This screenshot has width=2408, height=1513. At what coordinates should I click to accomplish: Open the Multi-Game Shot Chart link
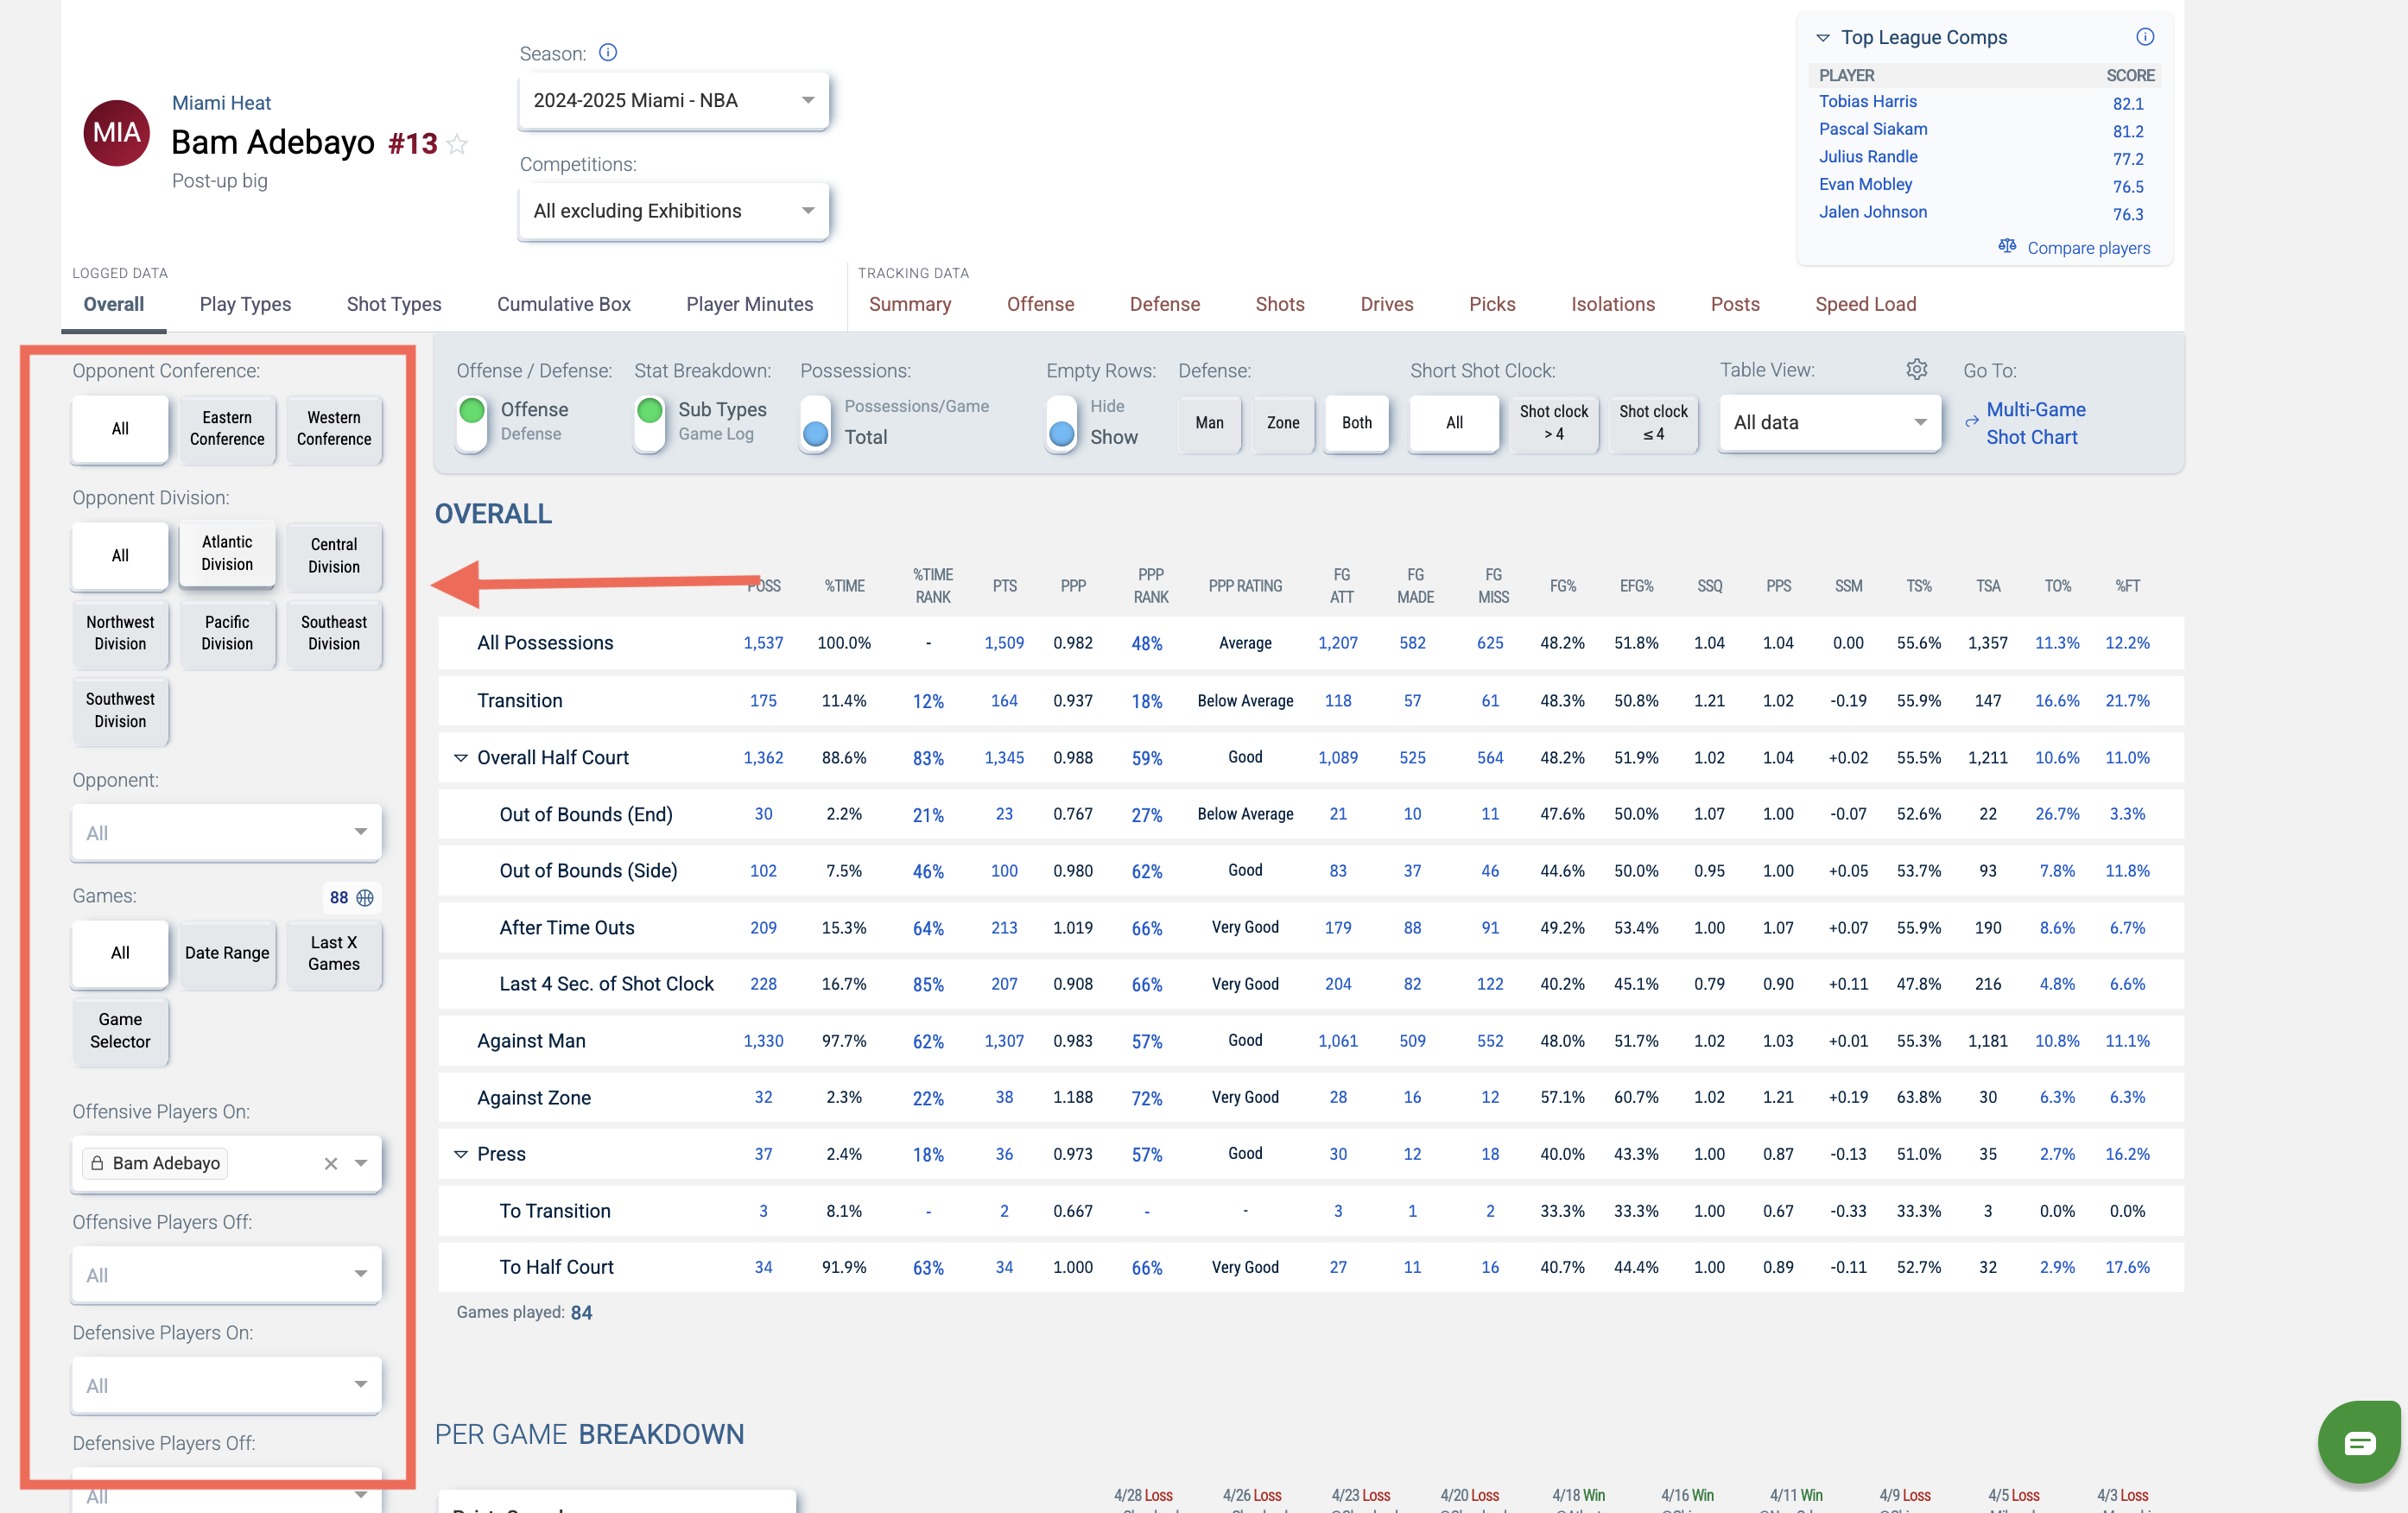tap(2034, 423)
